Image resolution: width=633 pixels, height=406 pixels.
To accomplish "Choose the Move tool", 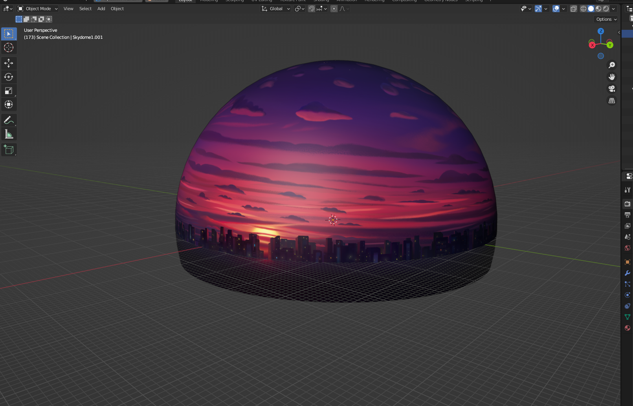I will click(x=9, y=63).
